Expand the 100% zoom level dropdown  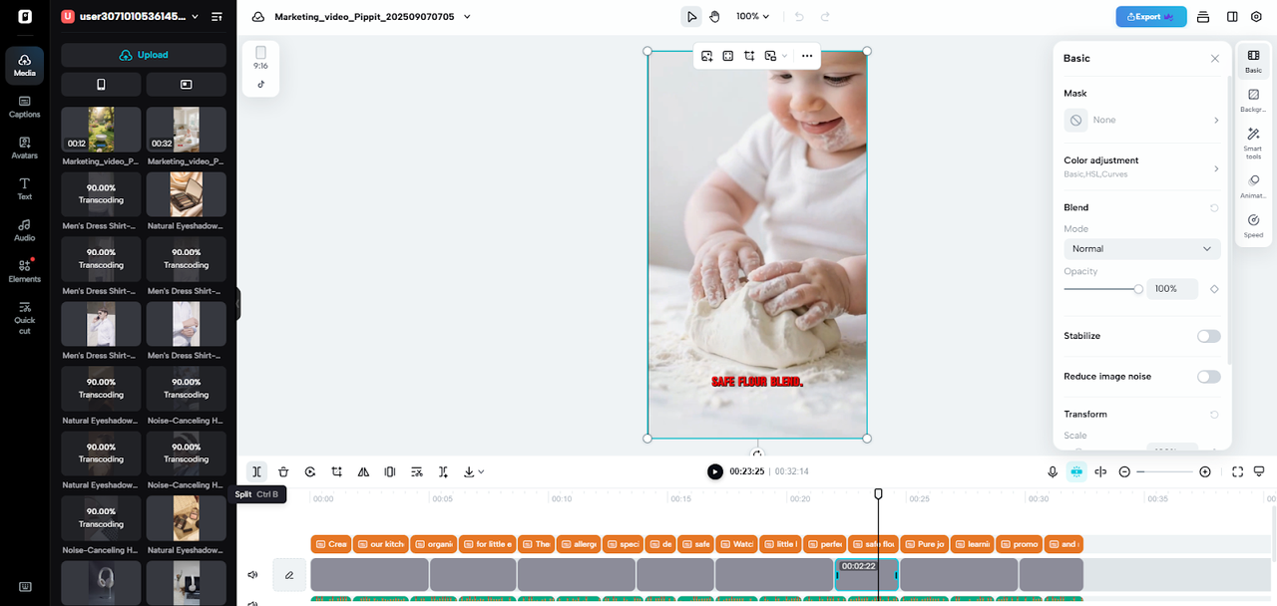coord(753,17)
